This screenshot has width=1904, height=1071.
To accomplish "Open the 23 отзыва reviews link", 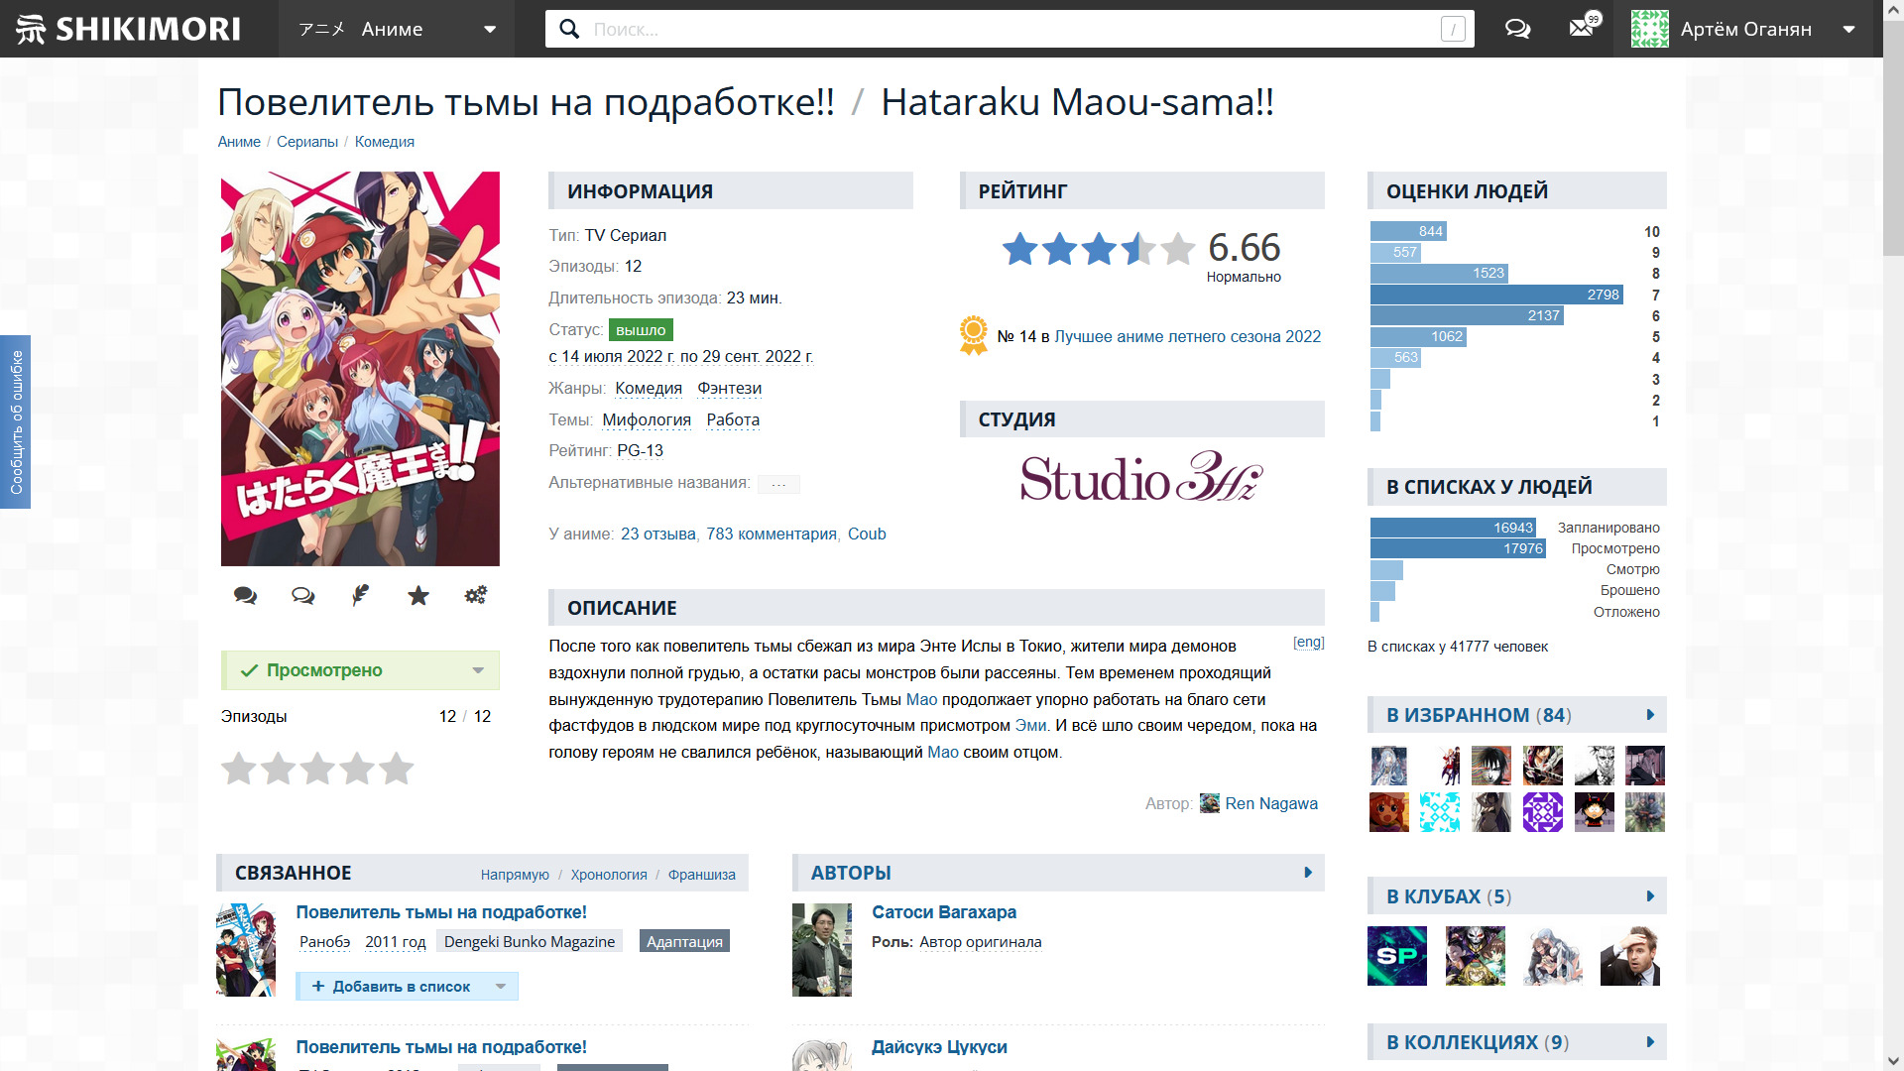I will coord(657,534).
